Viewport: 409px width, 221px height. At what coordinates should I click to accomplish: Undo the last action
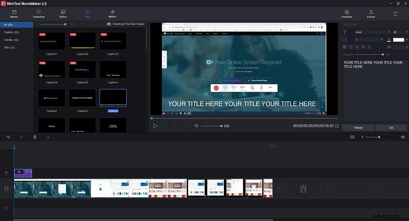8,137
